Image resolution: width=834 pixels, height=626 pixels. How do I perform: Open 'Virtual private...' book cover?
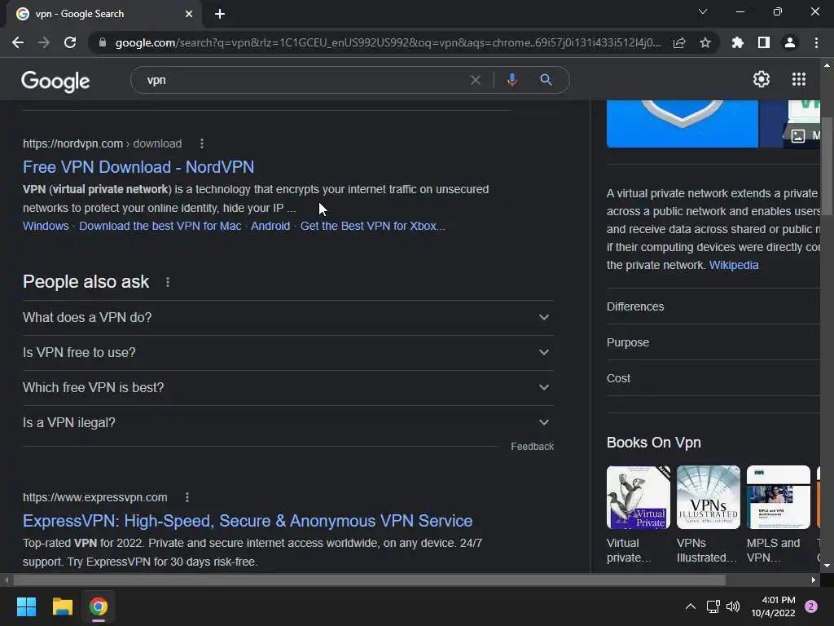click(639, 497)
